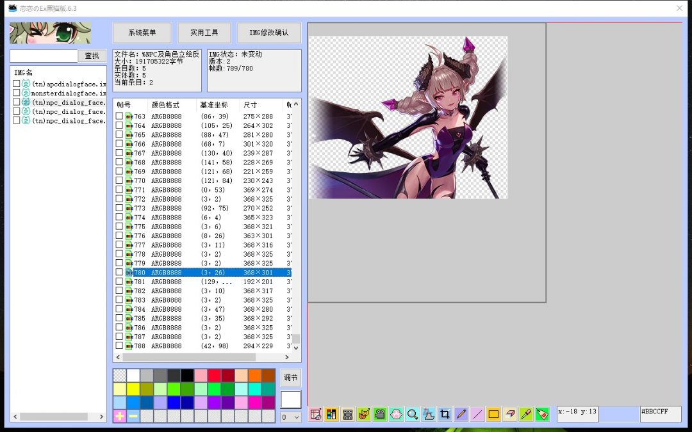692x432 pixels.
Task: Open the 实用工具 utilities menu
Action: click(x=204, y=33)
